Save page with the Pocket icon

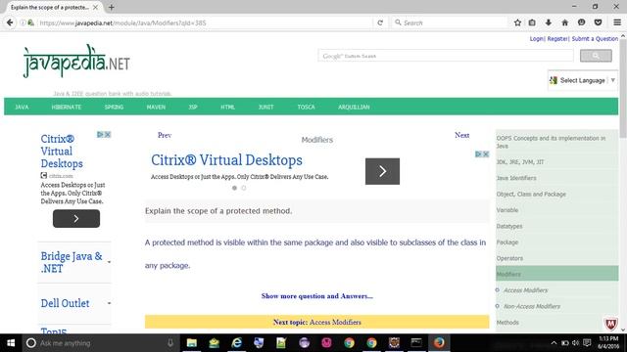tap(598, 22)
